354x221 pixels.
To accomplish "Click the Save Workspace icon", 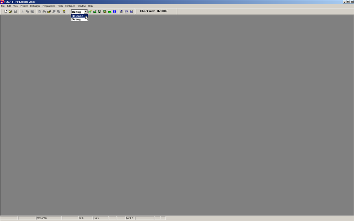I will click(x=100, y=12).
